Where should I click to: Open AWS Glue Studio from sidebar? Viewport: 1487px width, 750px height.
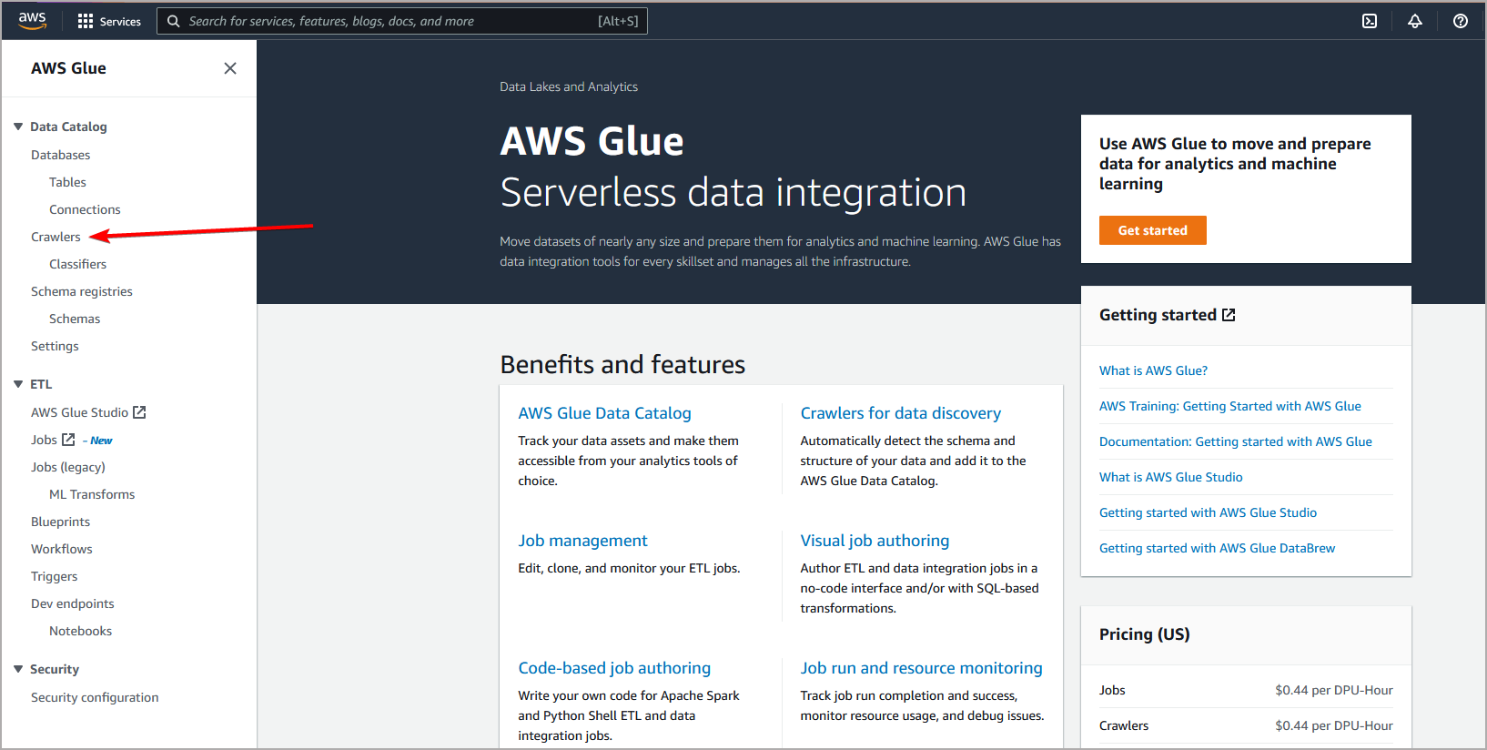[80, 412]
